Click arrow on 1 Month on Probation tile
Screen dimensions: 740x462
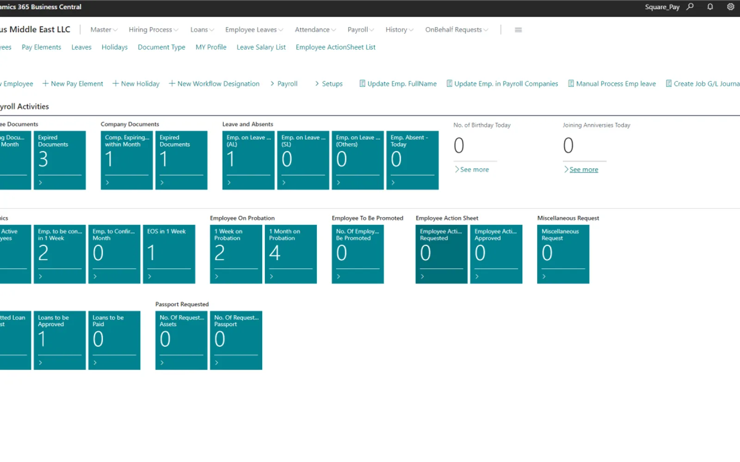click(x=271, y=276)
